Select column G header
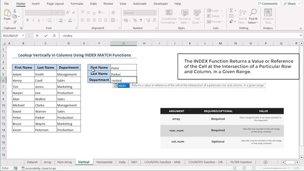This screenshot has width=304, height=171. click(123, 43)
